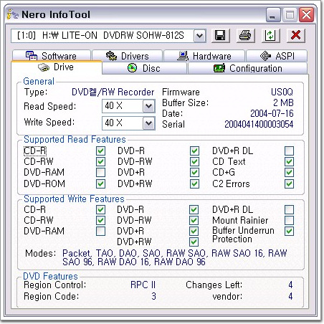Toggle DVD-RAM read feature checkbox

click(x=100, y=172)
